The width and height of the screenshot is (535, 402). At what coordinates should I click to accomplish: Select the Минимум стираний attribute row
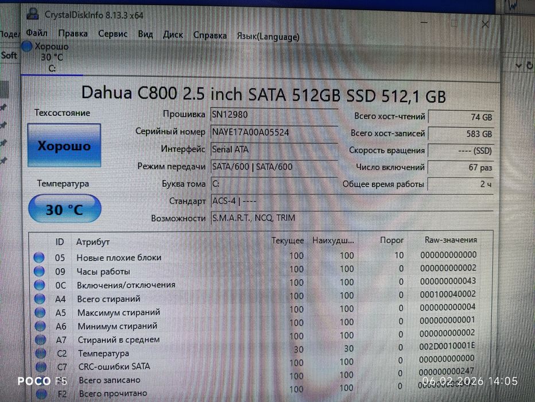261,324
